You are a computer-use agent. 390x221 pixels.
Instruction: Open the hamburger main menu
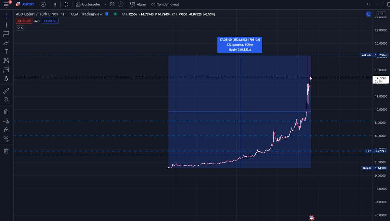[x=6, y=4]
